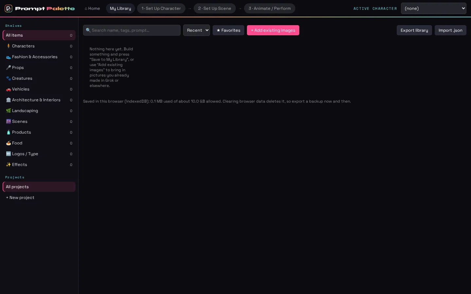Select the Landscaping shelf
This screenshot has width=471, height=294.
(x=39, y=111)
